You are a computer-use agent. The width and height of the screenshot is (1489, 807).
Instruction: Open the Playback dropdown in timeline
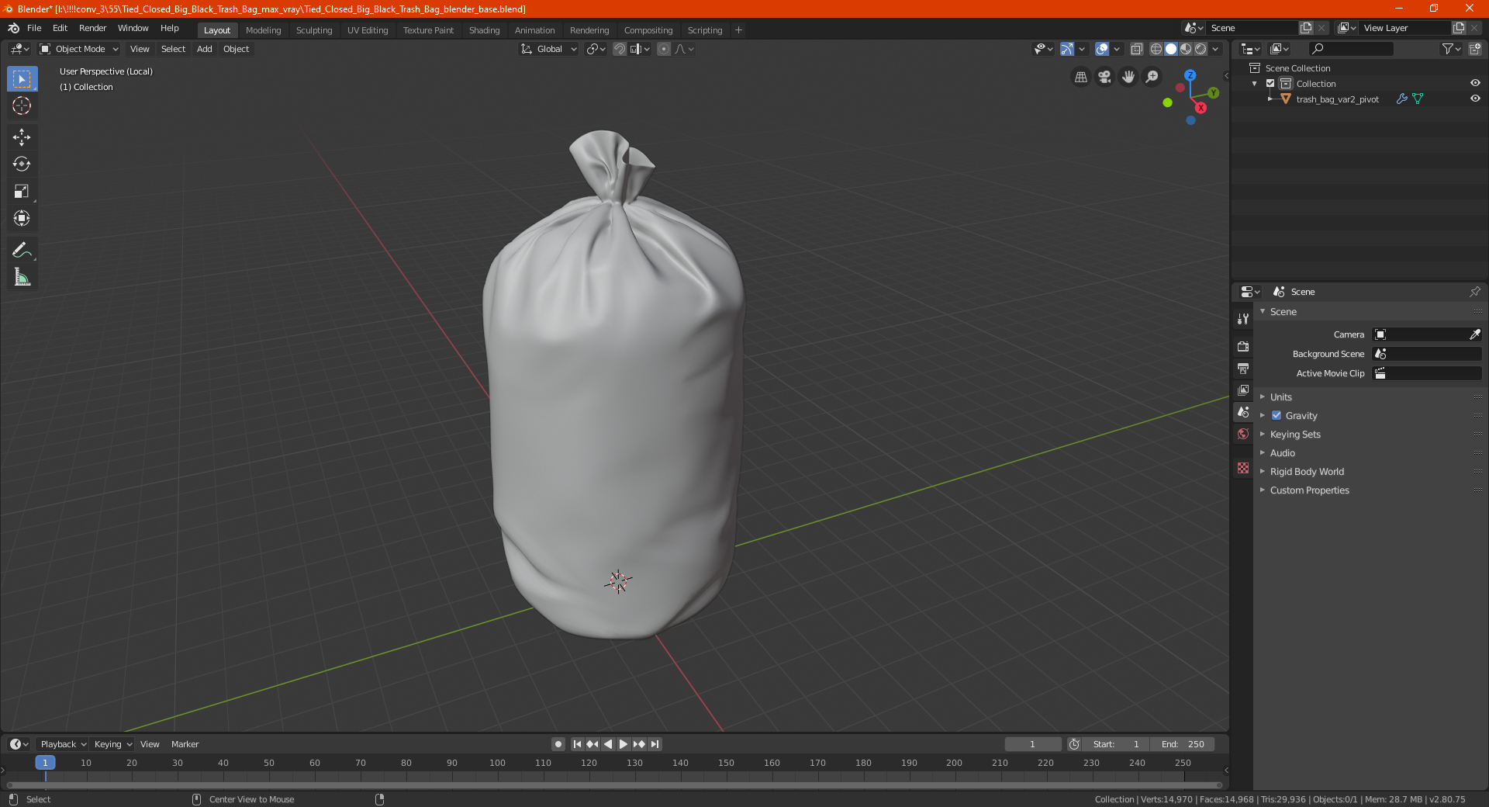point(63,744)
